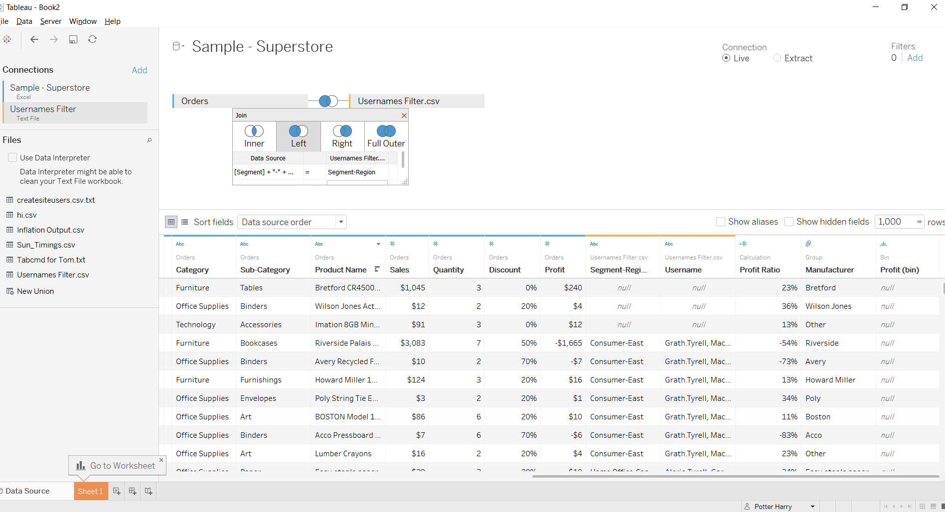Click the save icon in the toolbar

73,39
